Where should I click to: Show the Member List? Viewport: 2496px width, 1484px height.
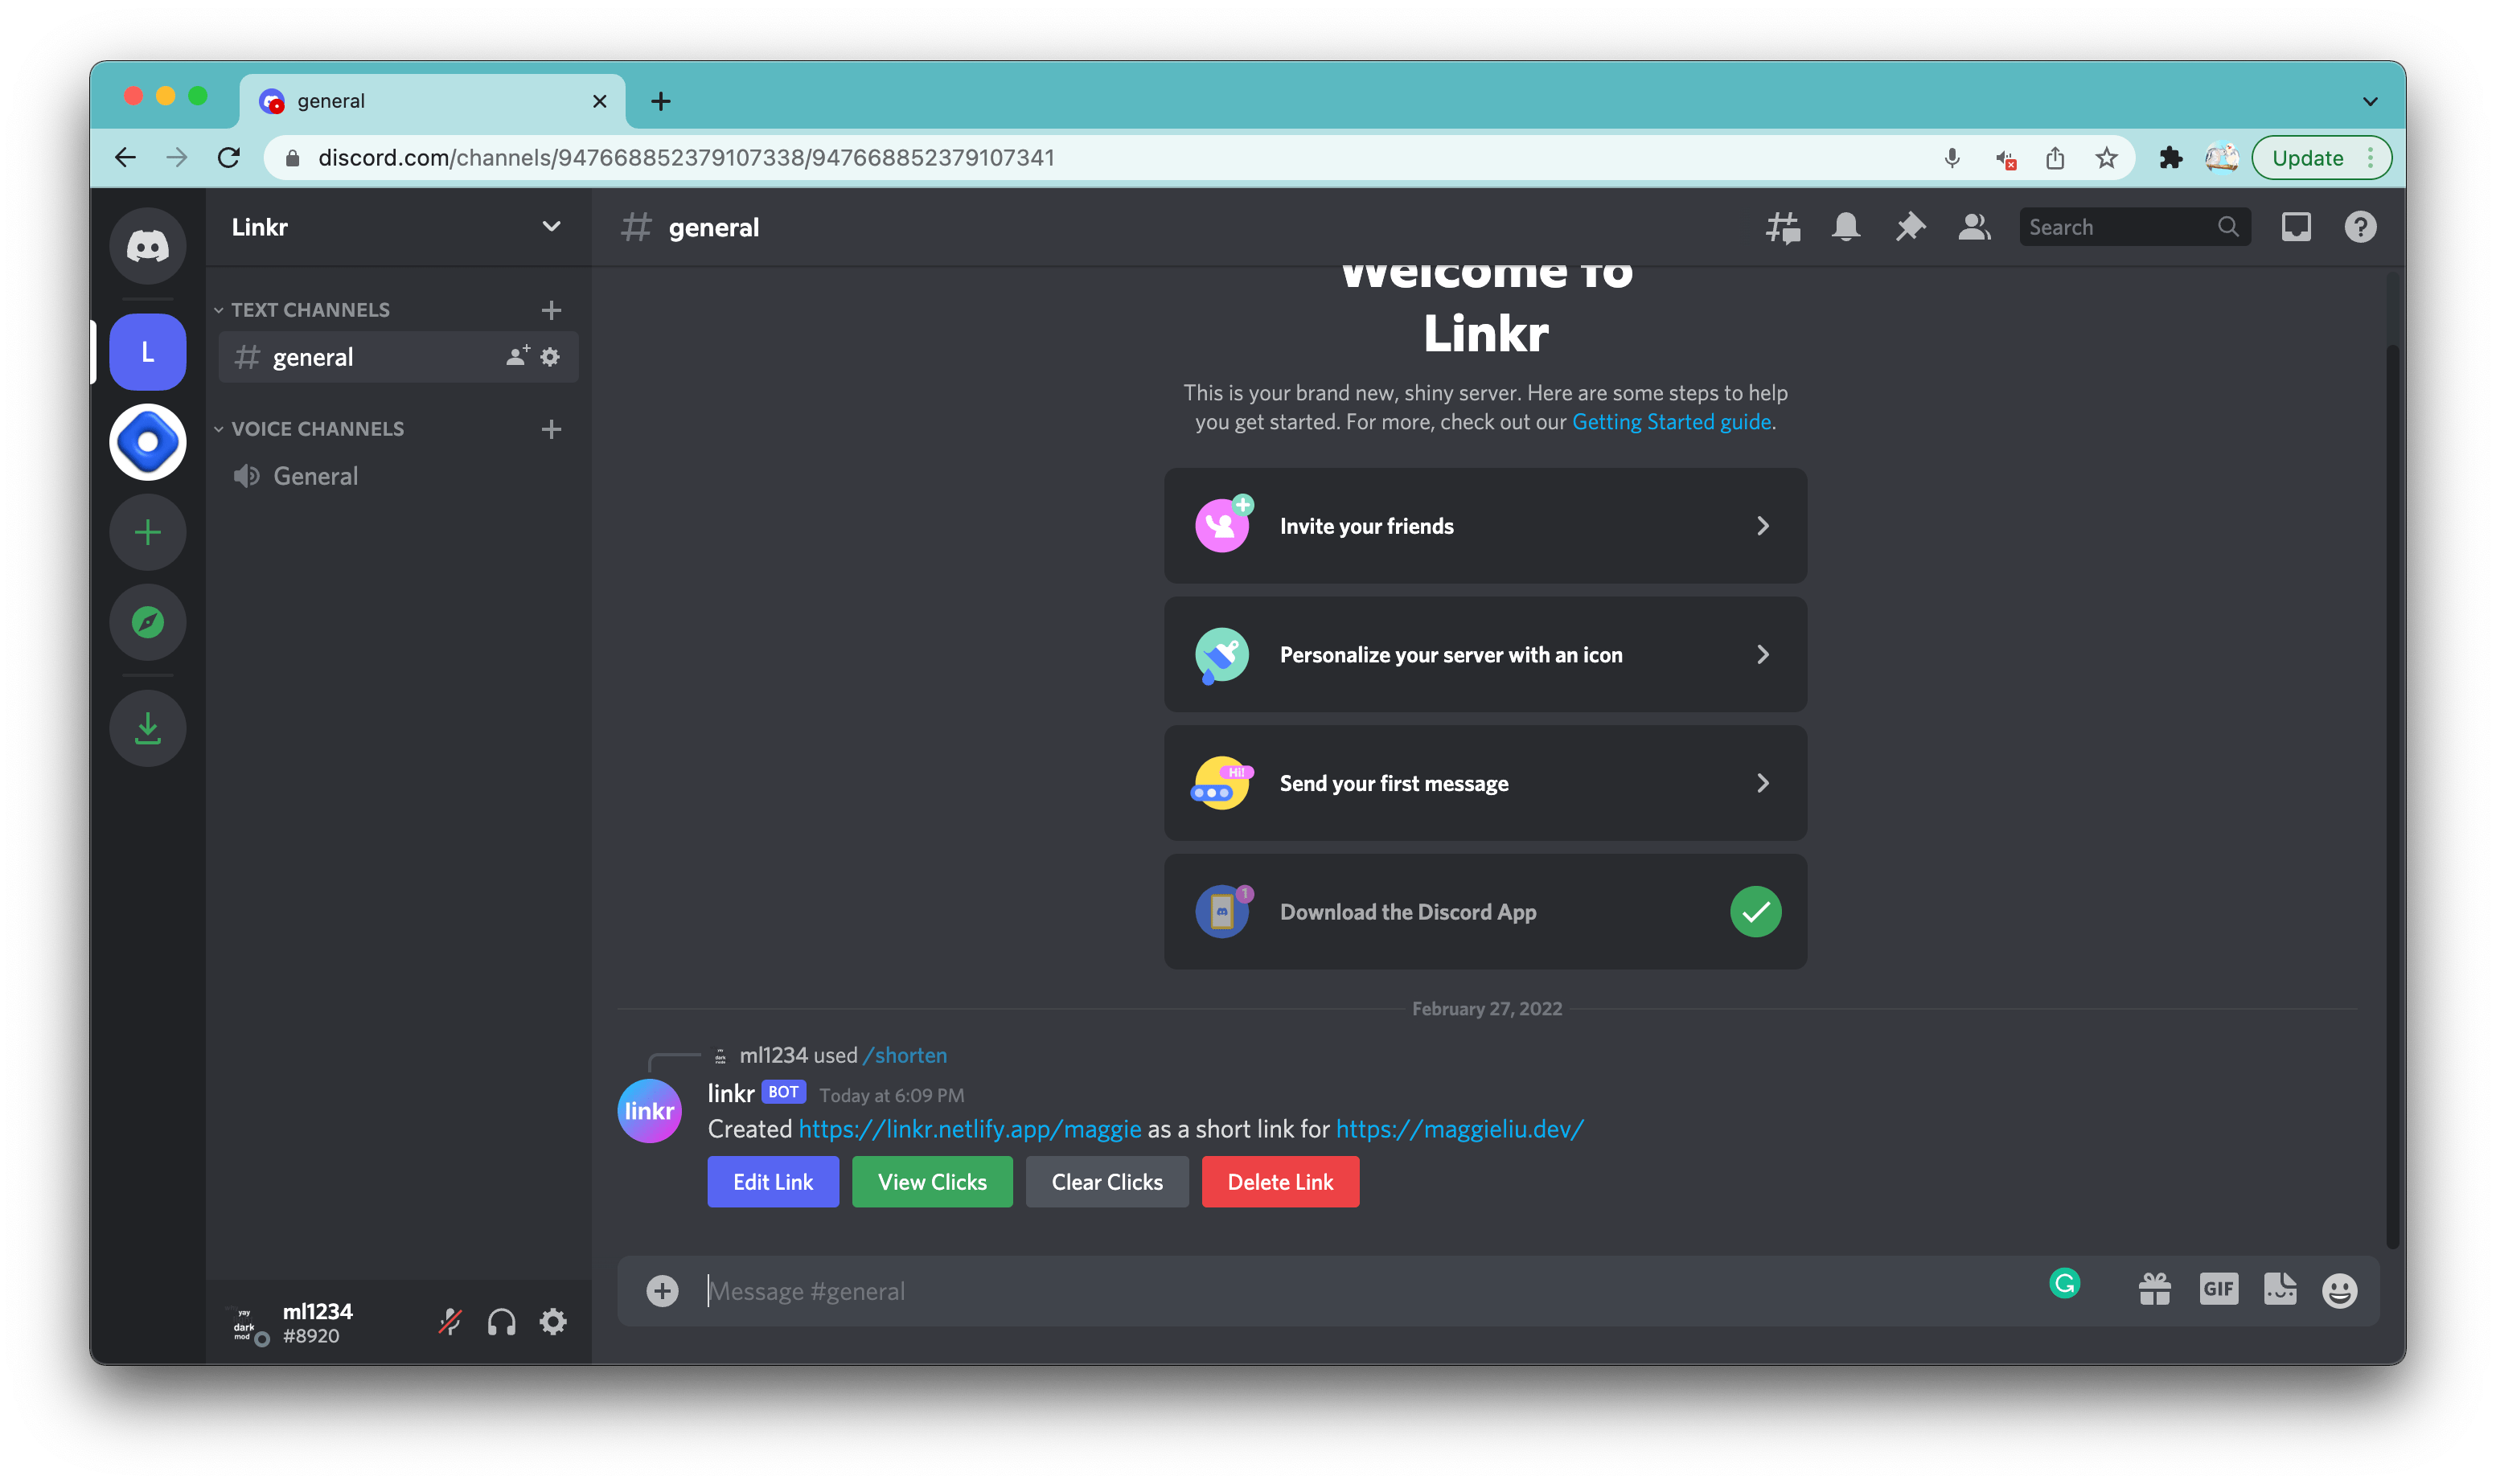(x=1975, y=227)
